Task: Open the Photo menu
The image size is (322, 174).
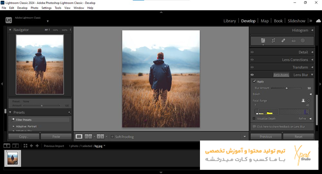Action: point(34,8)
